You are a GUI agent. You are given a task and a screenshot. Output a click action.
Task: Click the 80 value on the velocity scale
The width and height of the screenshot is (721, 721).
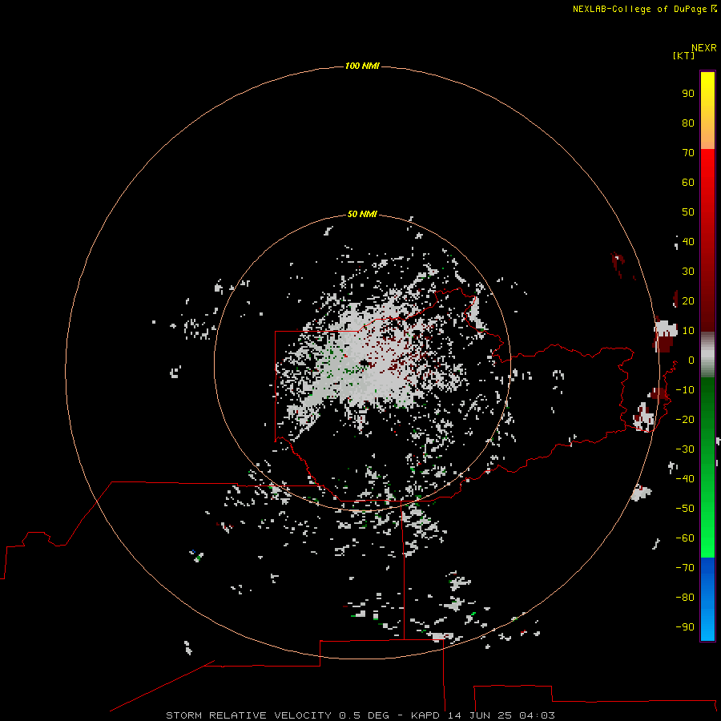click(x=688, y=123)
